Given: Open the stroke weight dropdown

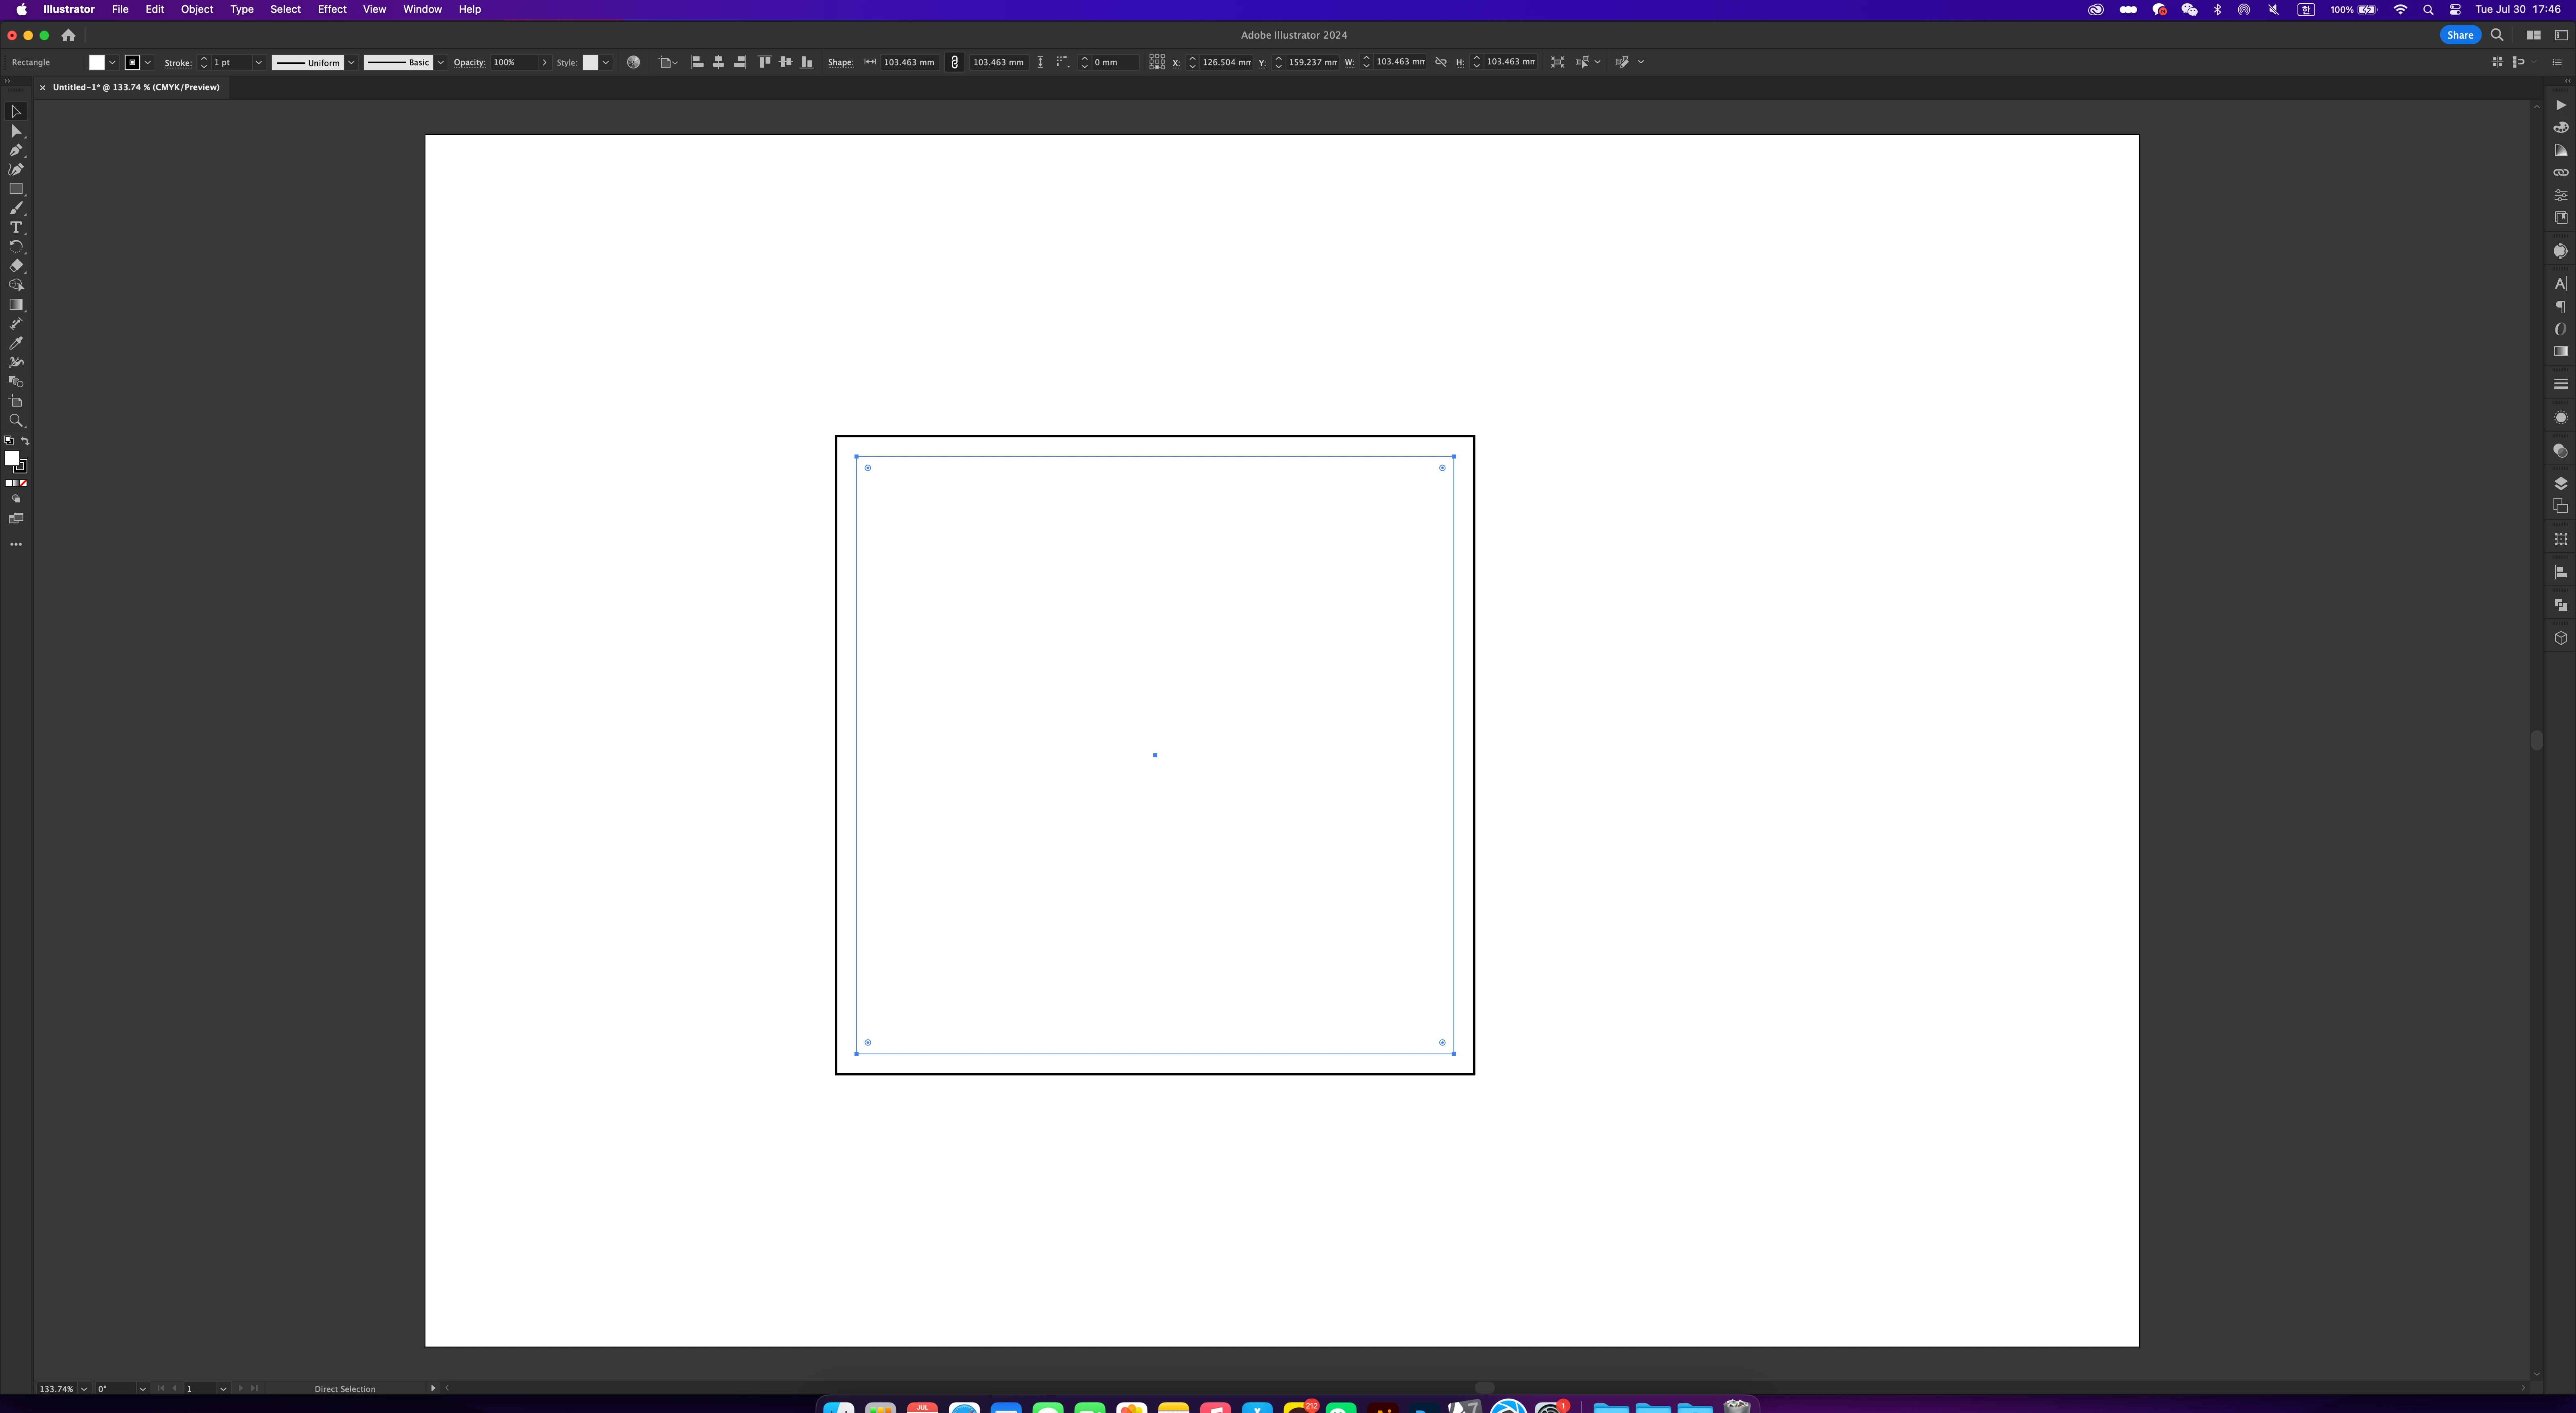Looking at the screenshot, I should pyautogui.click(x=258, y=62).
